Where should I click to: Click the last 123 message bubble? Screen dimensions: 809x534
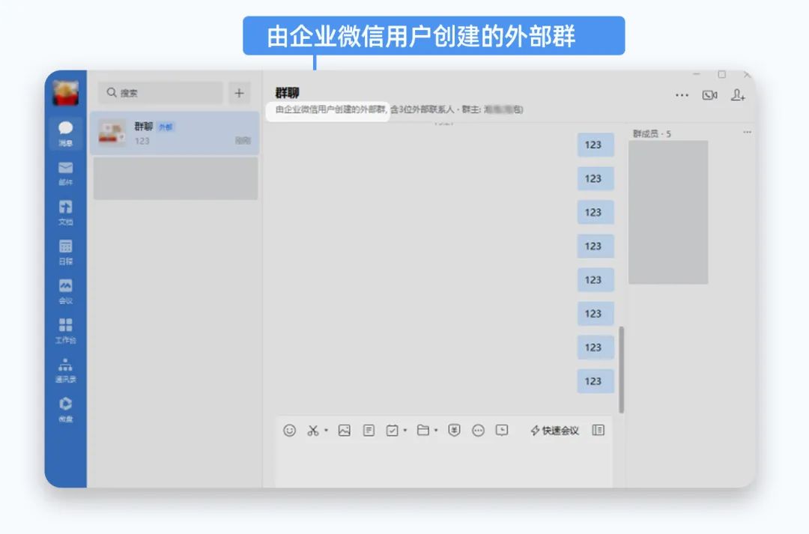pos(596,381)
